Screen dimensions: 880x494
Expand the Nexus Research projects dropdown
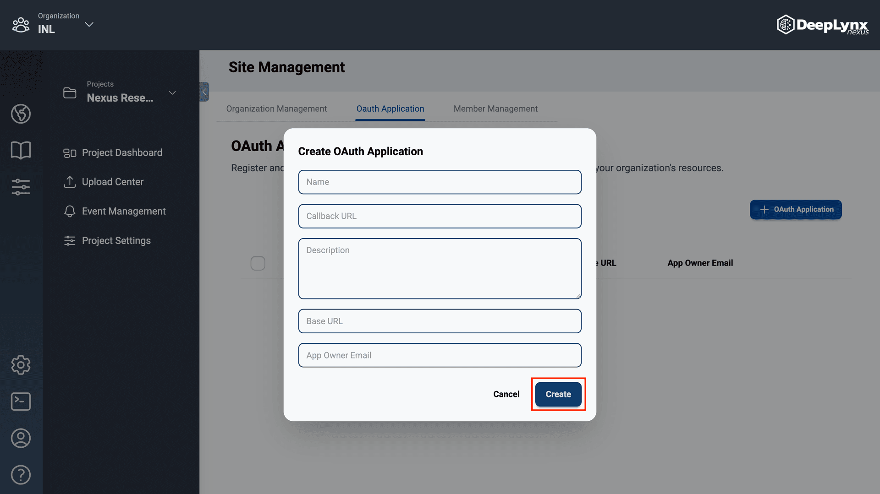[172, 92]
